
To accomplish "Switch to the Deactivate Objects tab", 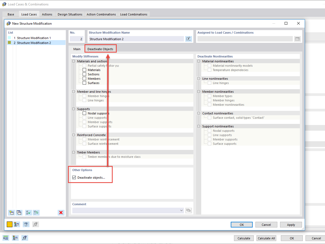I will tap(100, 49).
